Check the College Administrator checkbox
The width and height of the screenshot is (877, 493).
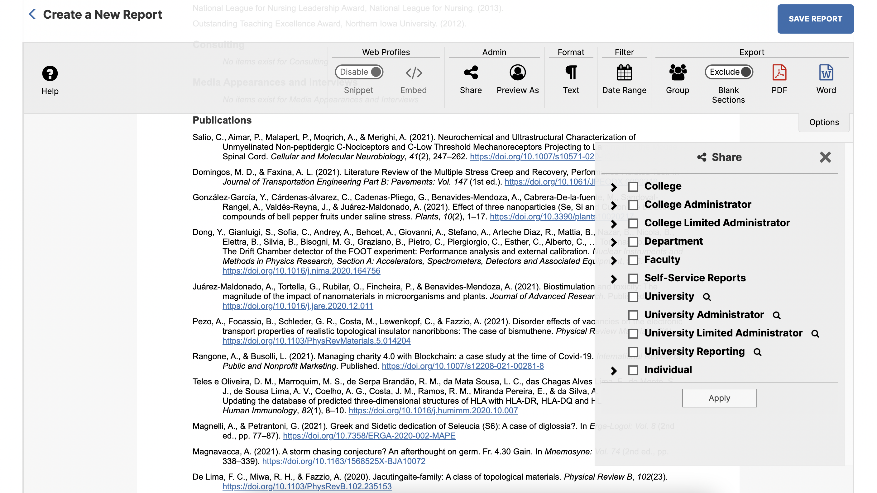point(633,205)
